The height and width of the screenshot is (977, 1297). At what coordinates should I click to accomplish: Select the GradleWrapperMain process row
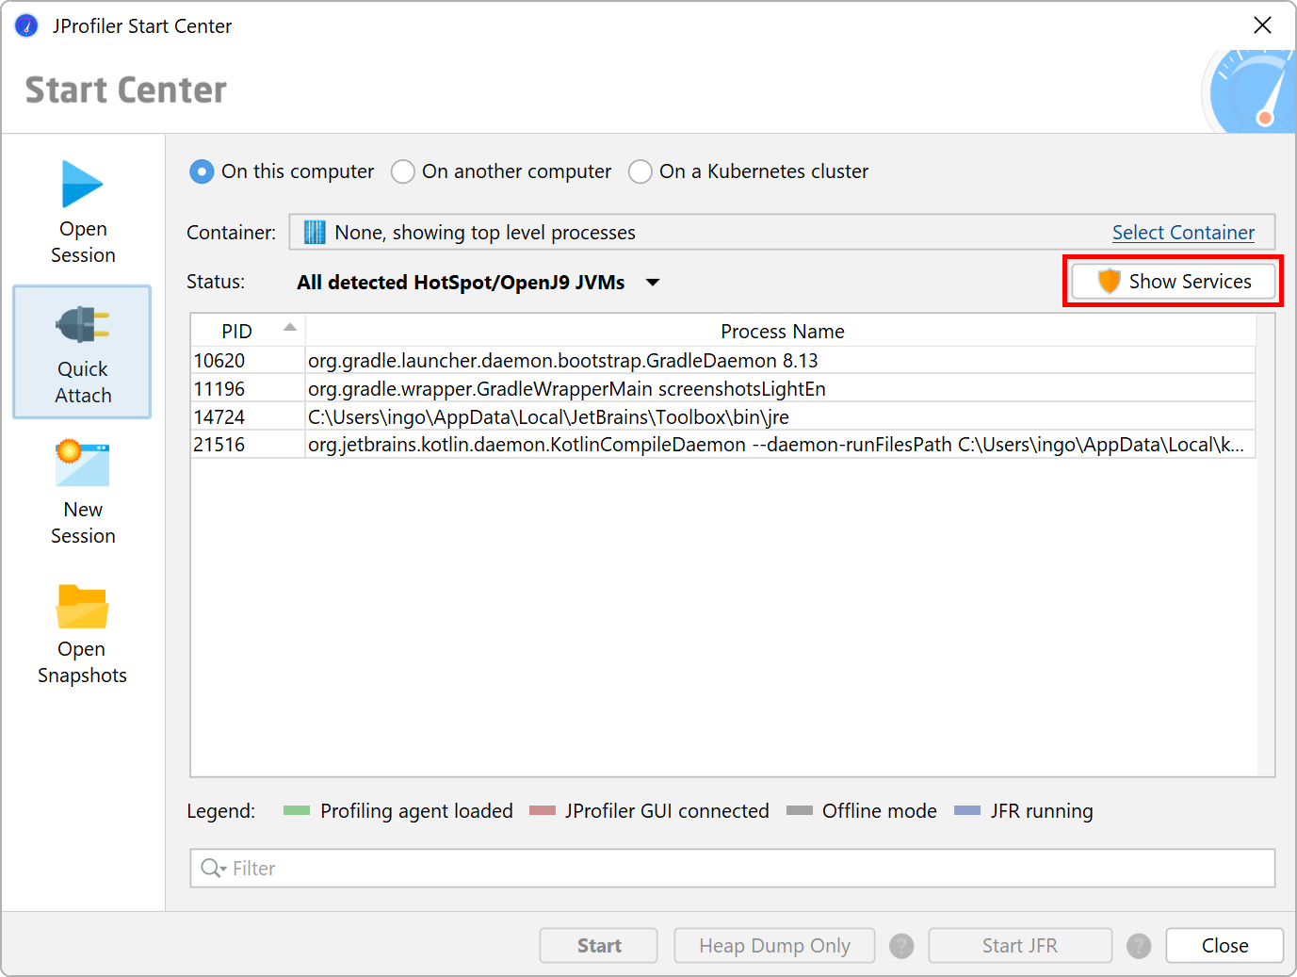tap(723, 388)
